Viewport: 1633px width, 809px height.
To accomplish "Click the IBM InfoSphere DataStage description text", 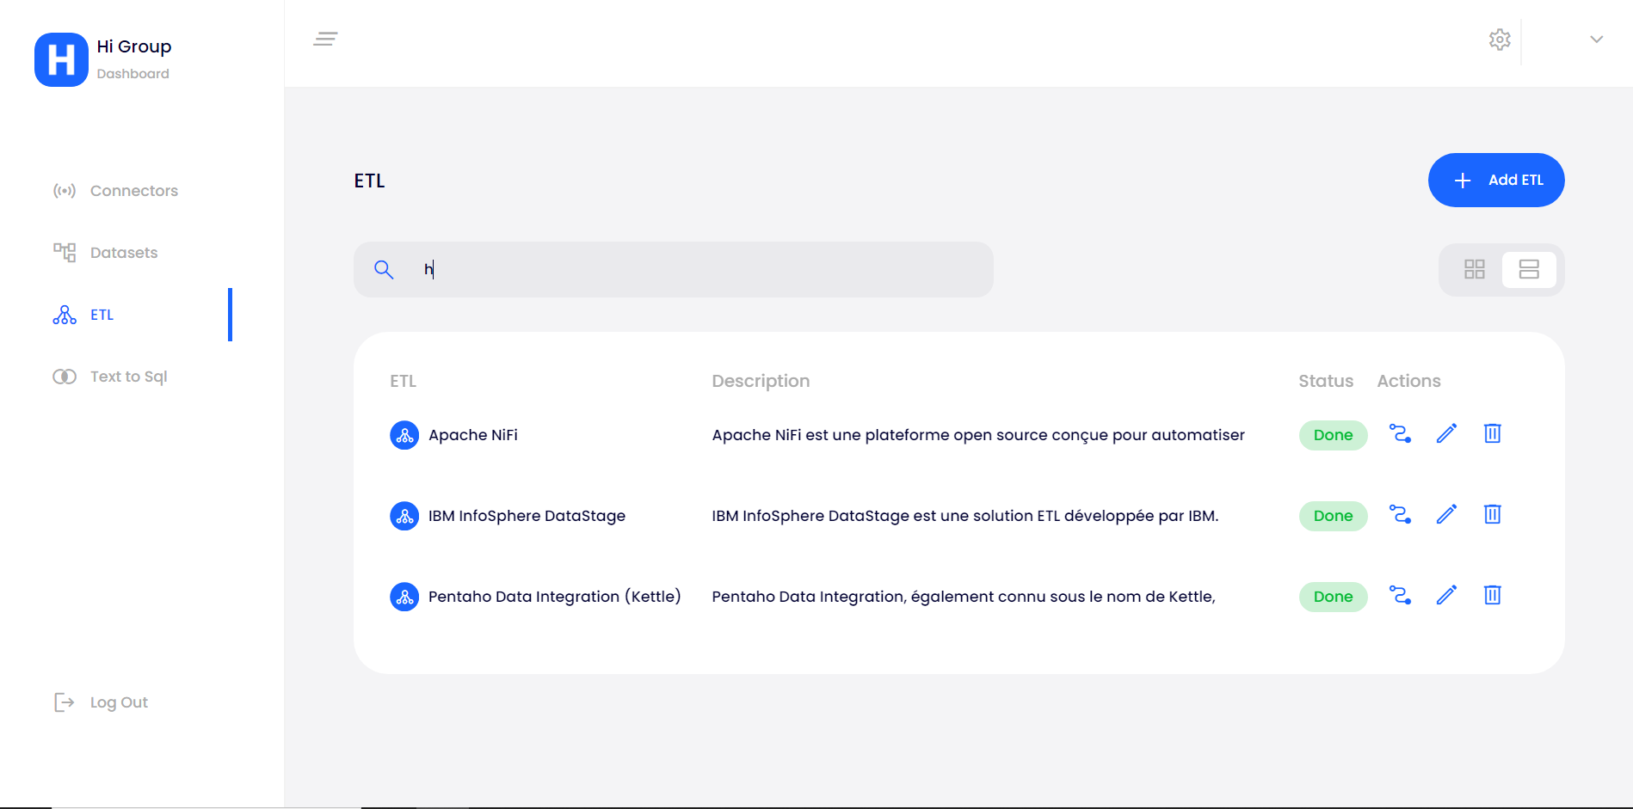I will pyautogui.click(x=965, y=516).
